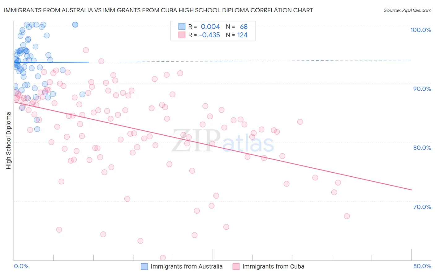Click the ZIPatlas watermark in chart center

tap(223, 142)
